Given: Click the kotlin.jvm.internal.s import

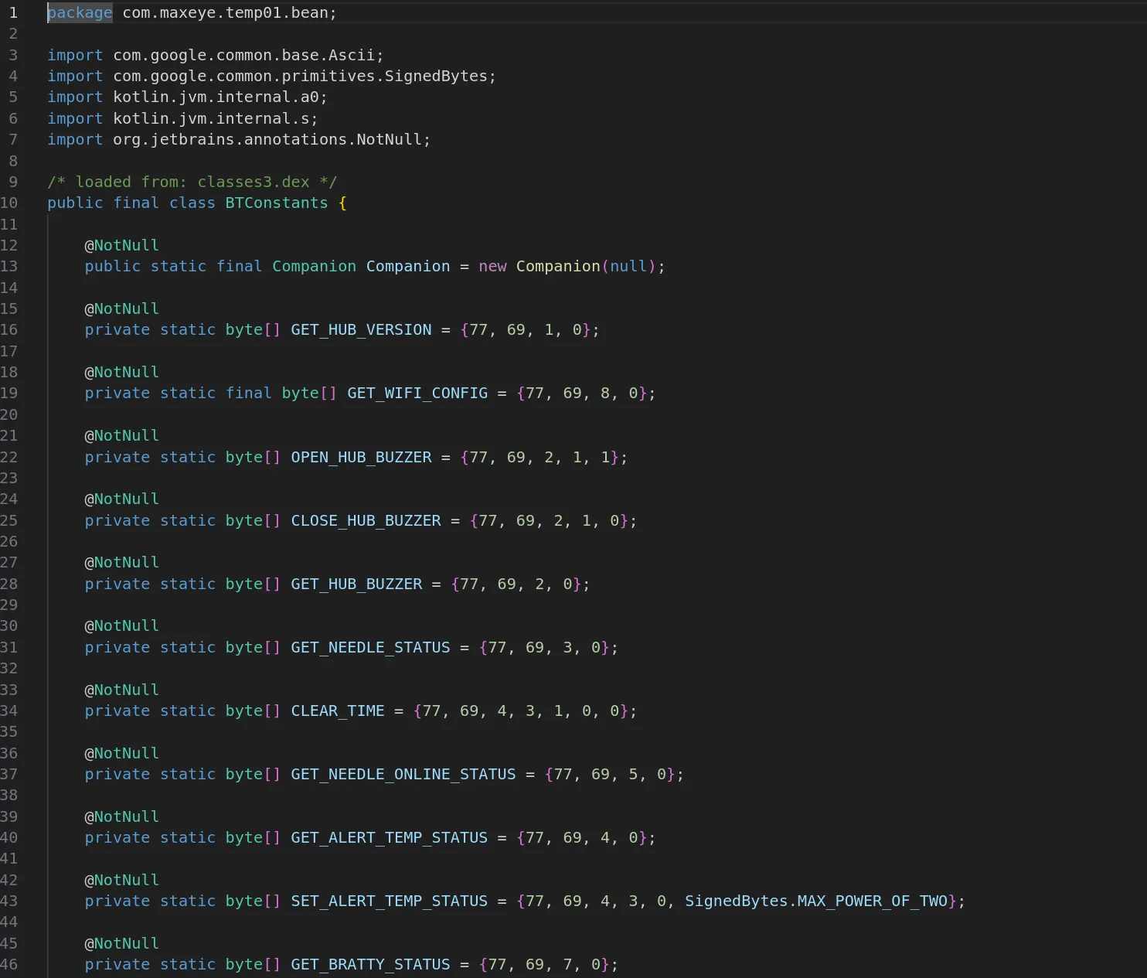Looking at the screenshot, I should pyautogui.click(x=211, y=118).
